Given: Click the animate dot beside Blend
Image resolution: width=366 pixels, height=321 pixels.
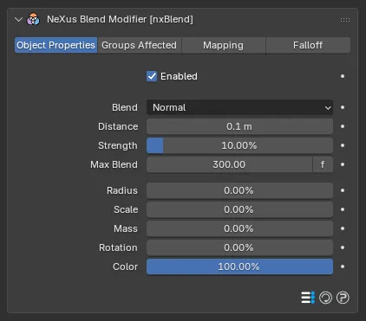Looking at the screenshot, I should pyautogui.click(x=343, y=107).
